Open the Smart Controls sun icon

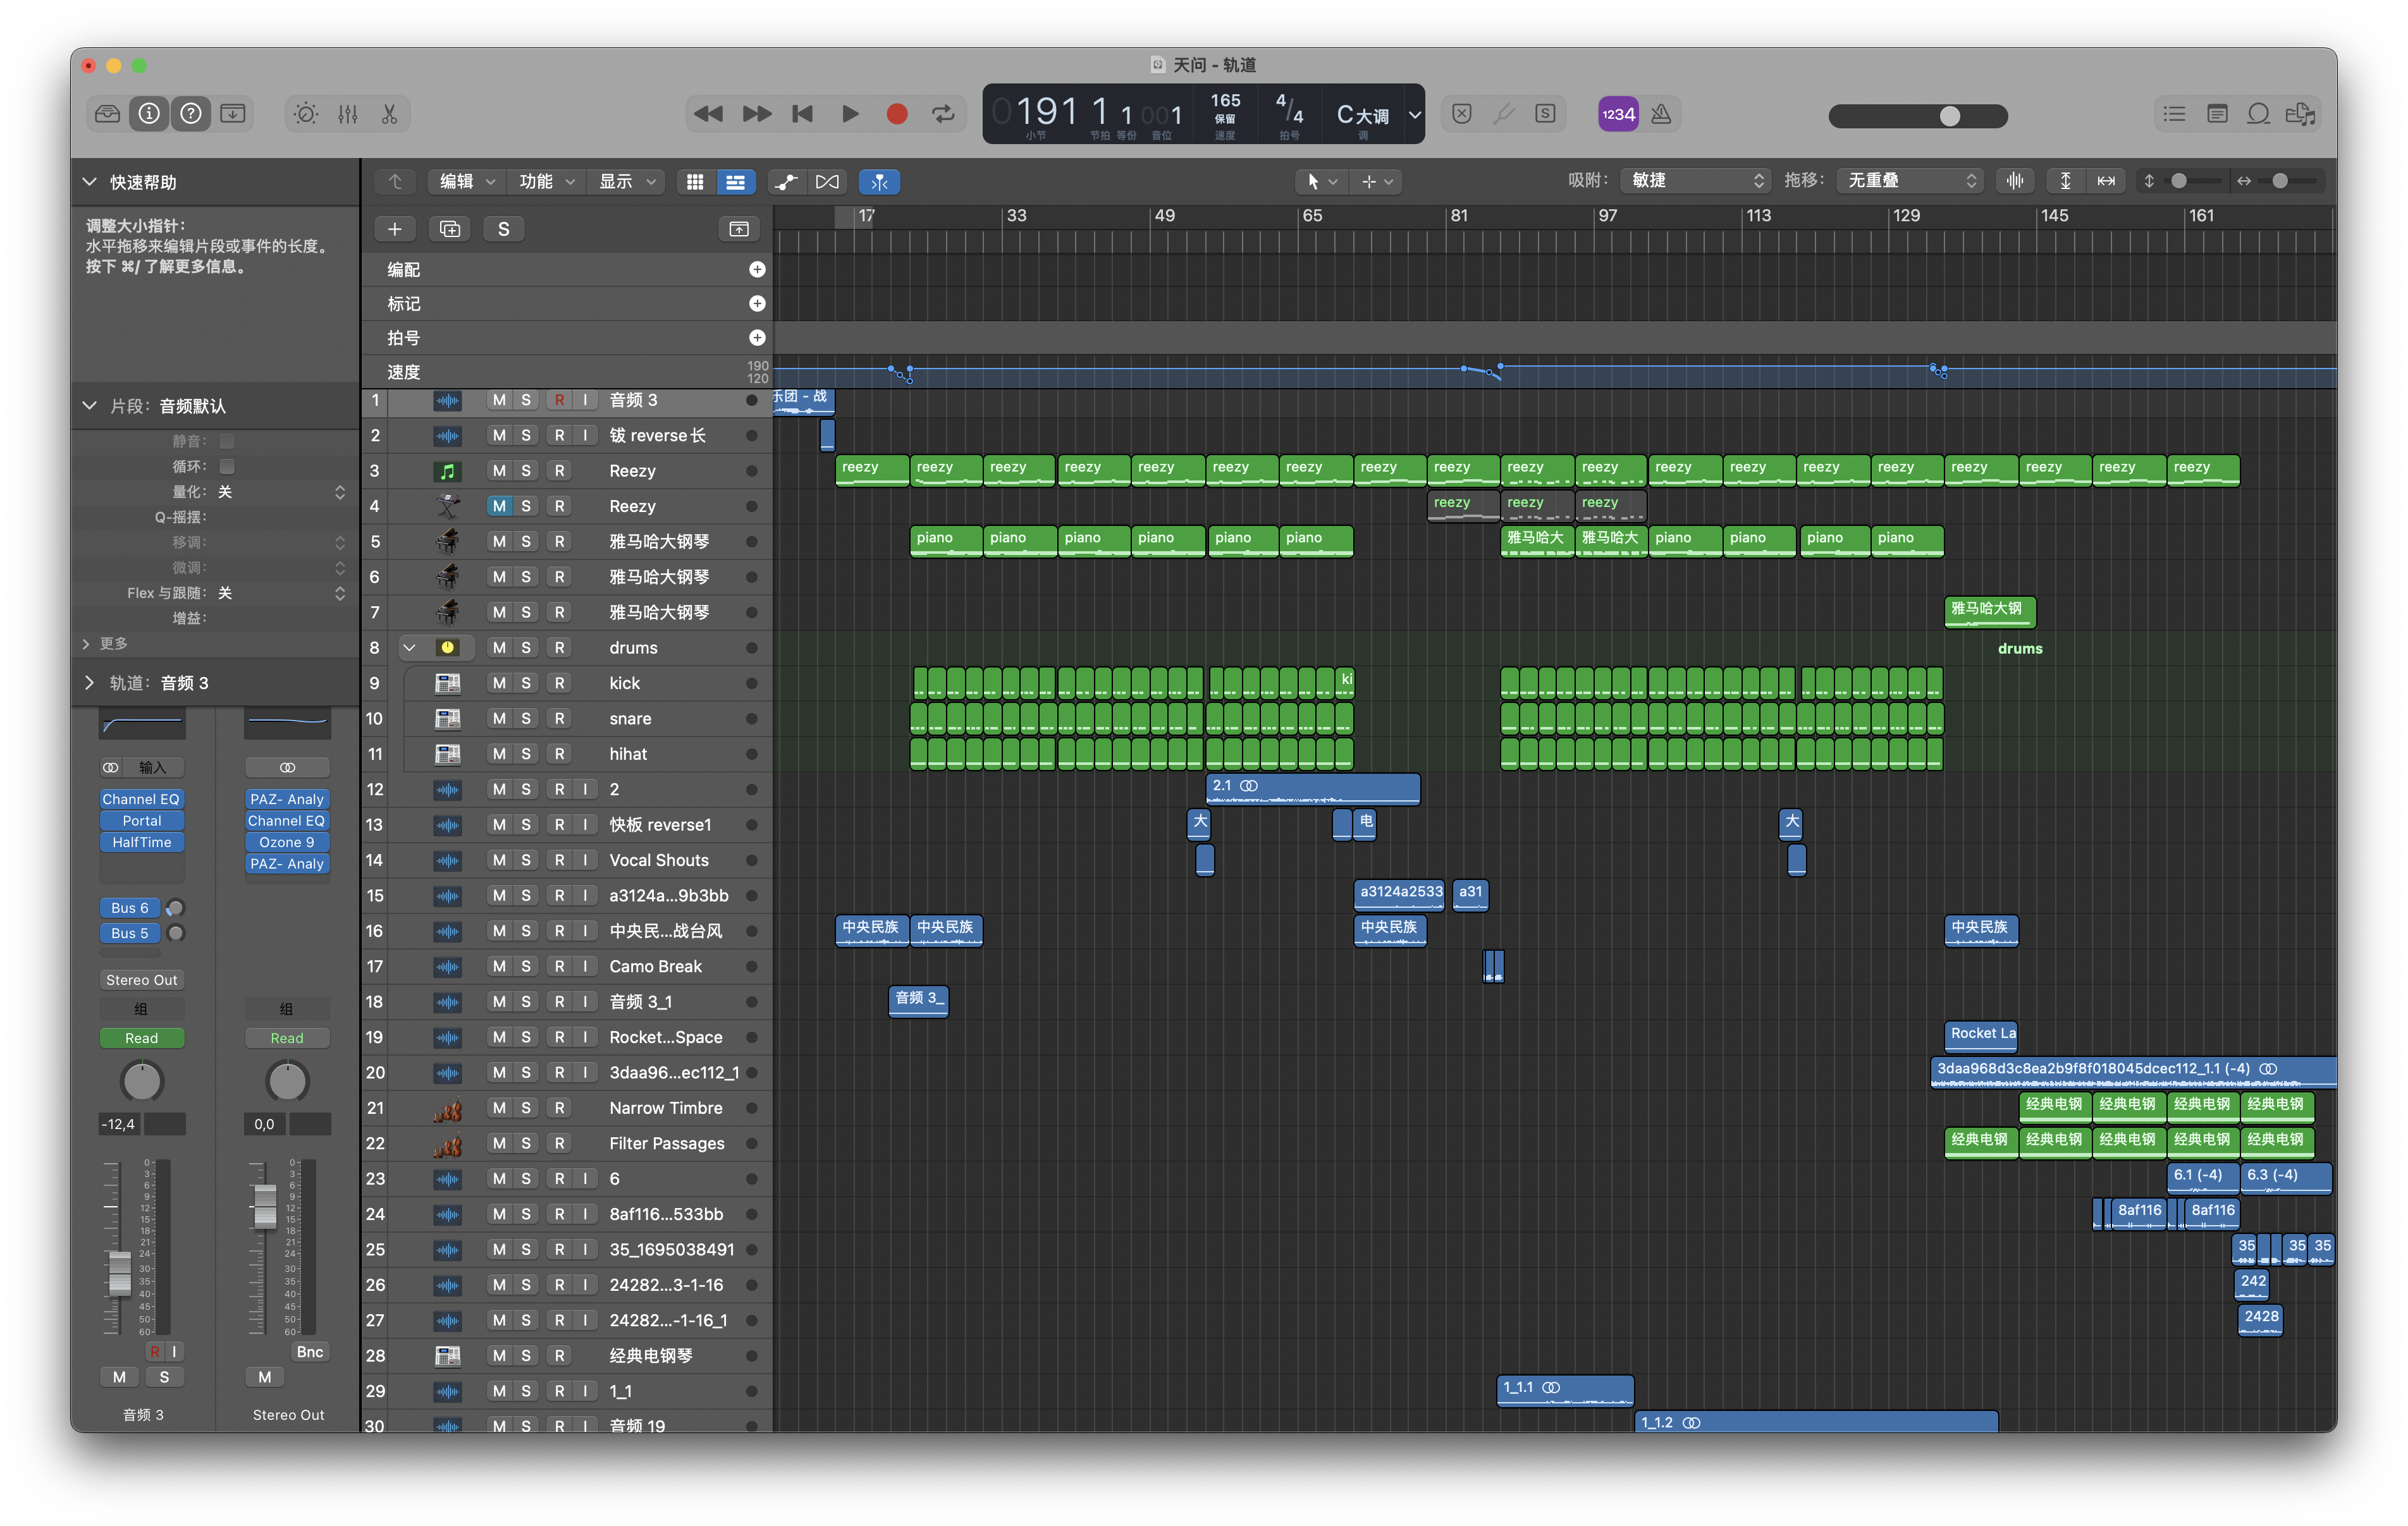point(305,114)
